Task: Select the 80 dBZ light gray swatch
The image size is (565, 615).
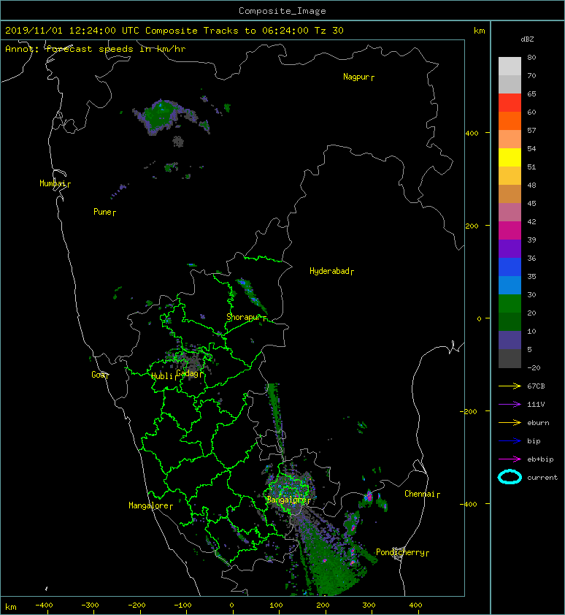Action: (x=510, y=66)
